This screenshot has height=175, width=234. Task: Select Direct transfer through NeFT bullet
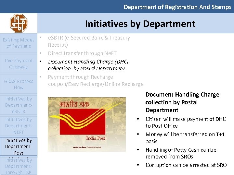tap(82, 53)
